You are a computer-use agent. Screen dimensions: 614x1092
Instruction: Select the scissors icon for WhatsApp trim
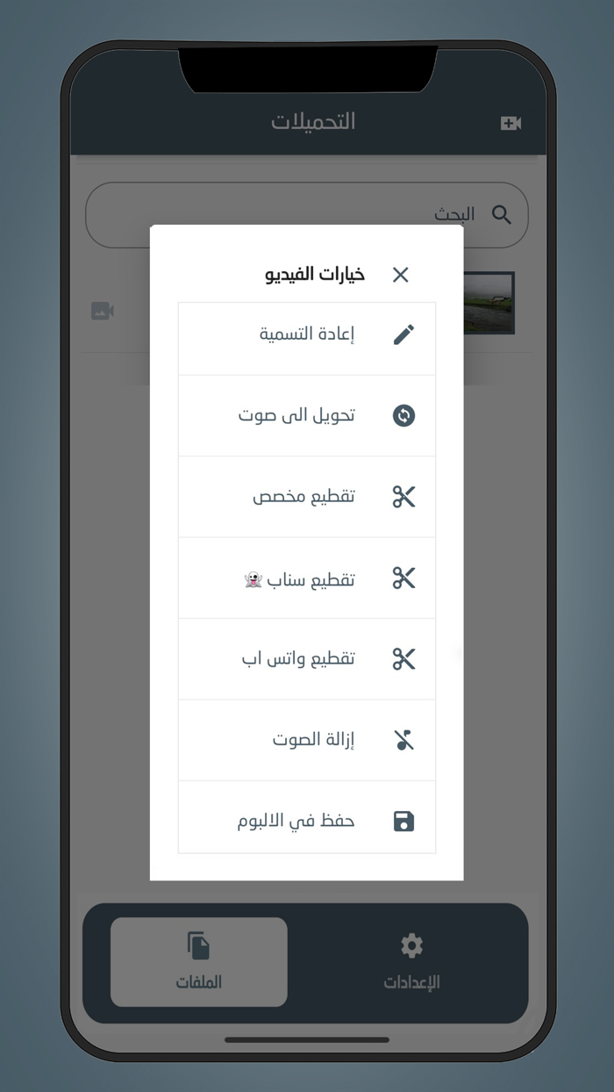click(x=403, y=657)
